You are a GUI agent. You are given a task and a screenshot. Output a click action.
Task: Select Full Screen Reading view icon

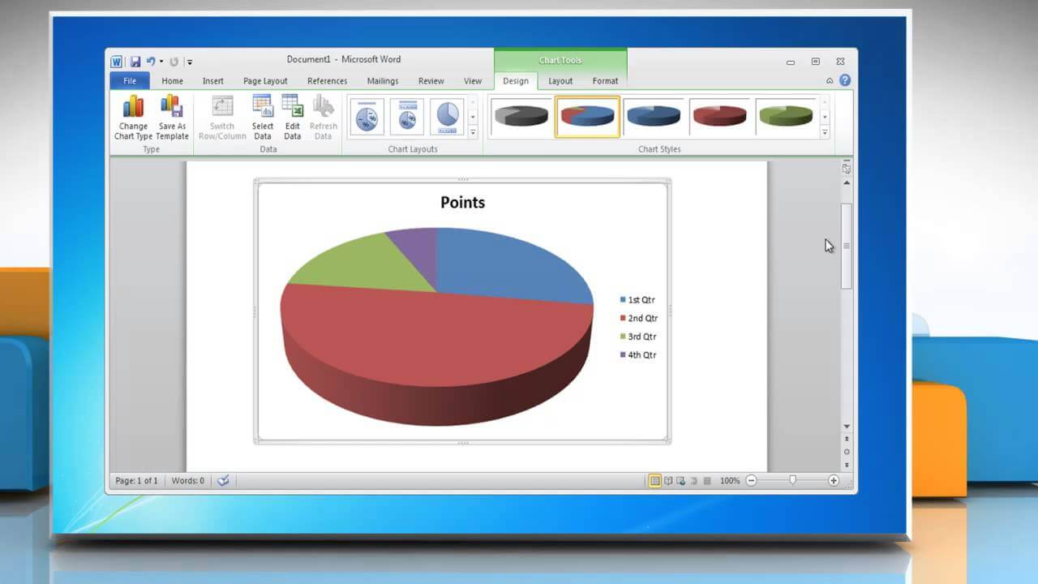667,480
